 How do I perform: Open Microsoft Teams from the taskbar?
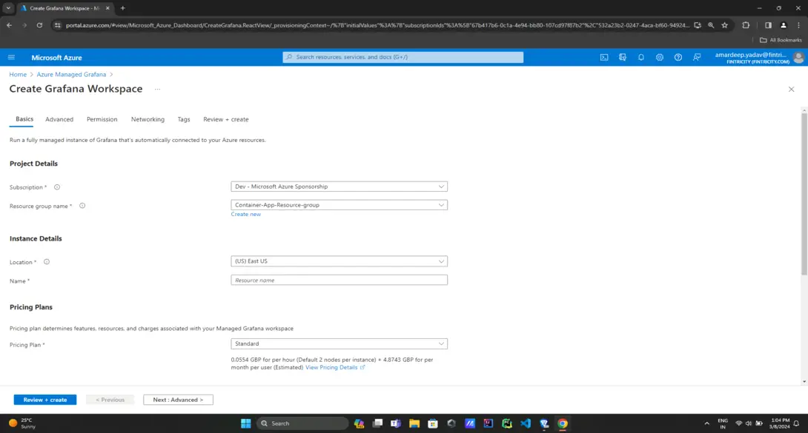(396, 423)
